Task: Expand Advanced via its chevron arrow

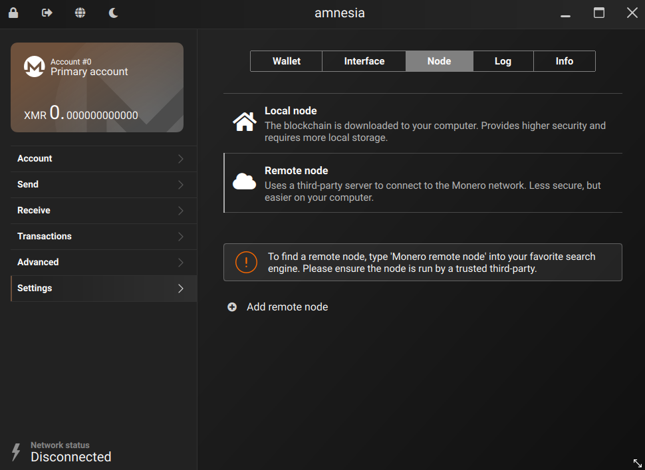Action: click(181, 263)
